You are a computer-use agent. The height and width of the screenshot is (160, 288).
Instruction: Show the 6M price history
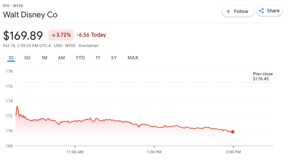pos(61,58)
